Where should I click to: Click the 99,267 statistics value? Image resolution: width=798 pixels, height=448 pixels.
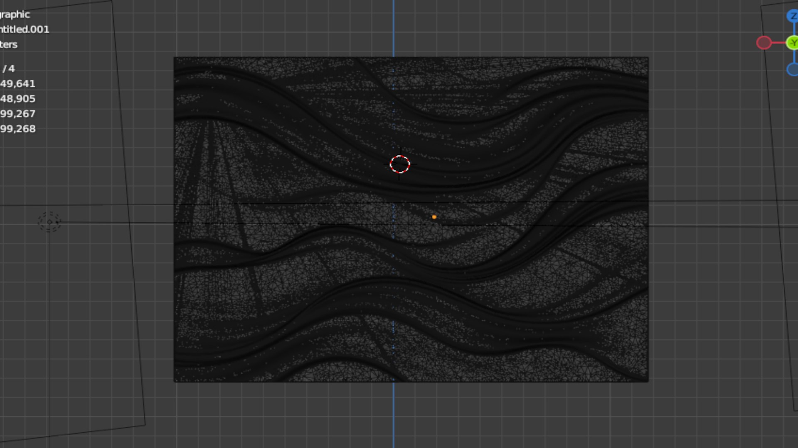pyautogui.click(x=17, y=114)
